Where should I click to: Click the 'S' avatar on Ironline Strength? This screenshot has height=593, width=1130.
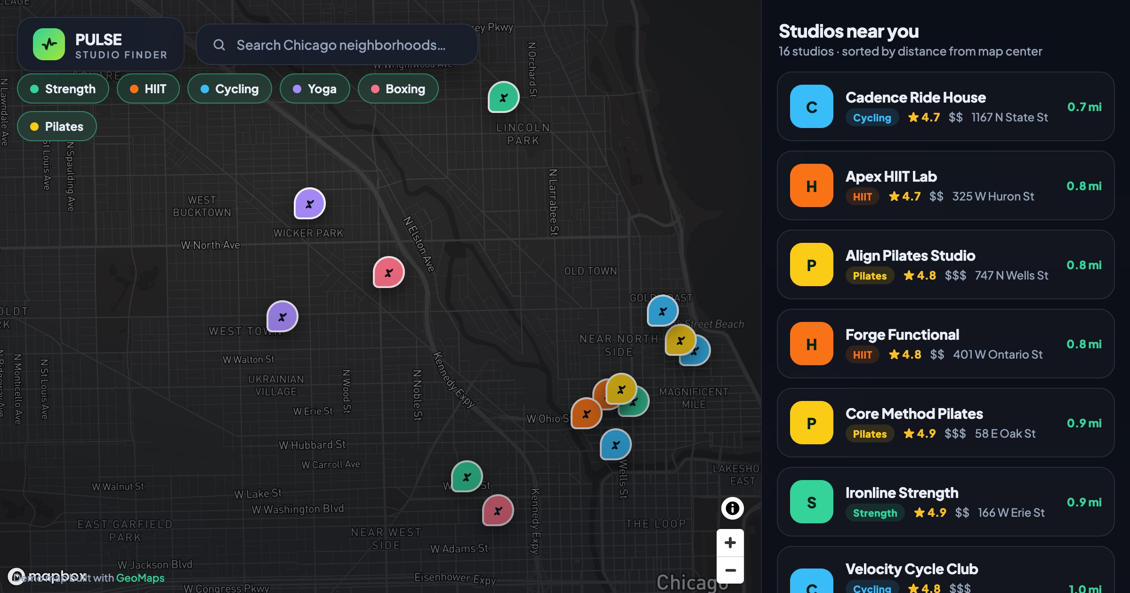click(812, 502)
